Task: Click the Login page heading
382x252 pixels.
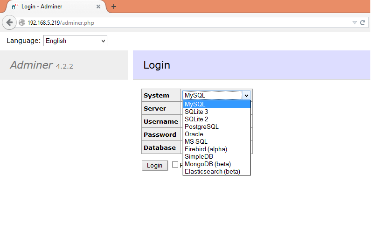Action: 157,65
